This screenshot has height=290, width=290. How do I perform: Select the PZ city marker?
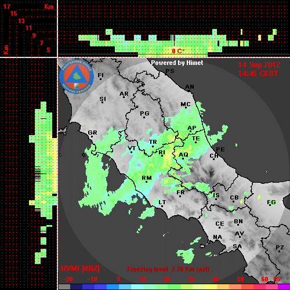[x=279, y=251]
